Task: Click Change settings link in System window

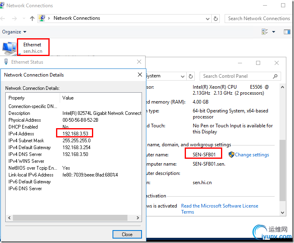Action: (x=252, y=155)
